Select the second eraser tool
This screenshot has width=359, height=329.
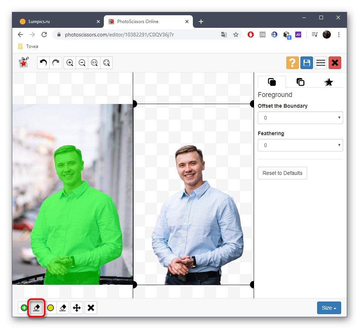click(63, 308)
